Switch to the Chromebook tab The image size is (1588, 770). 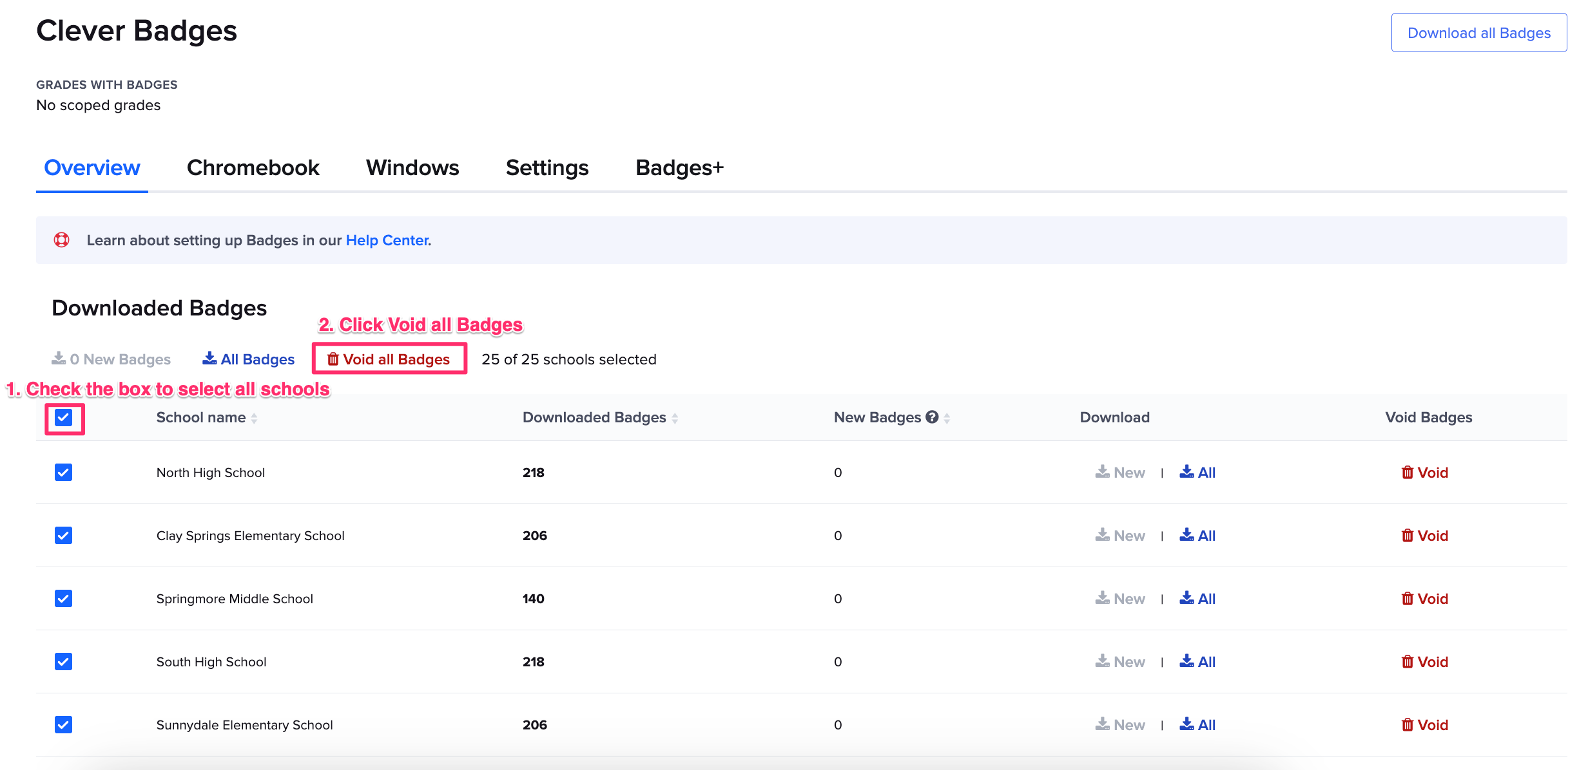click(x=253, y=168)
